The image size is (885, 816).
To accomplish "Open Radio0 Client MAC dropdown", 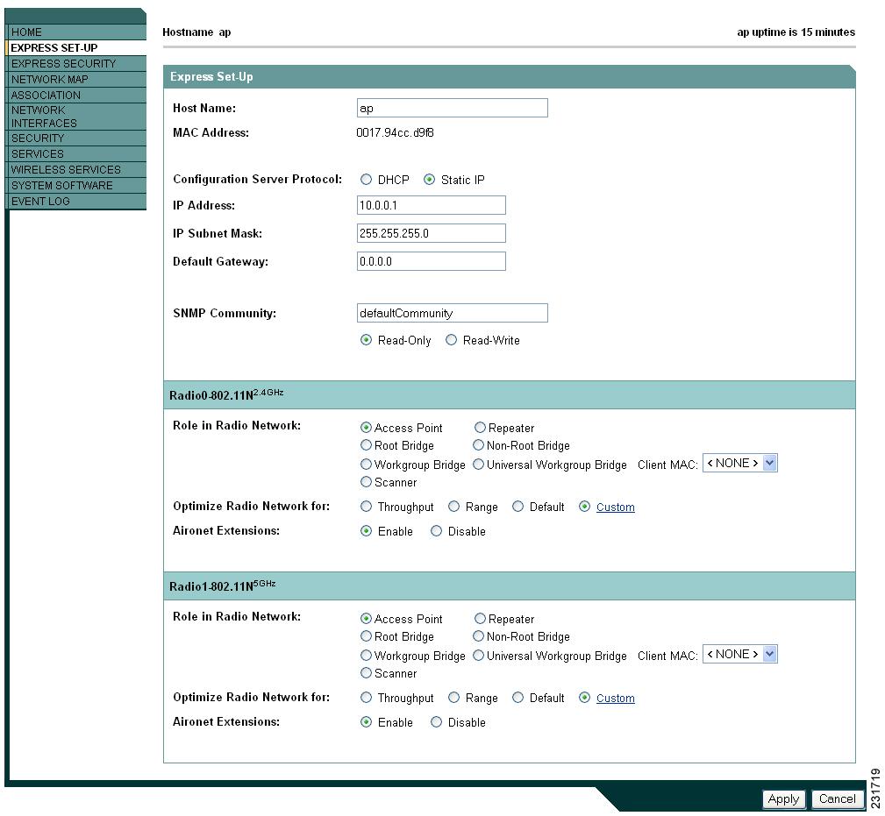I will click(740, 463).
